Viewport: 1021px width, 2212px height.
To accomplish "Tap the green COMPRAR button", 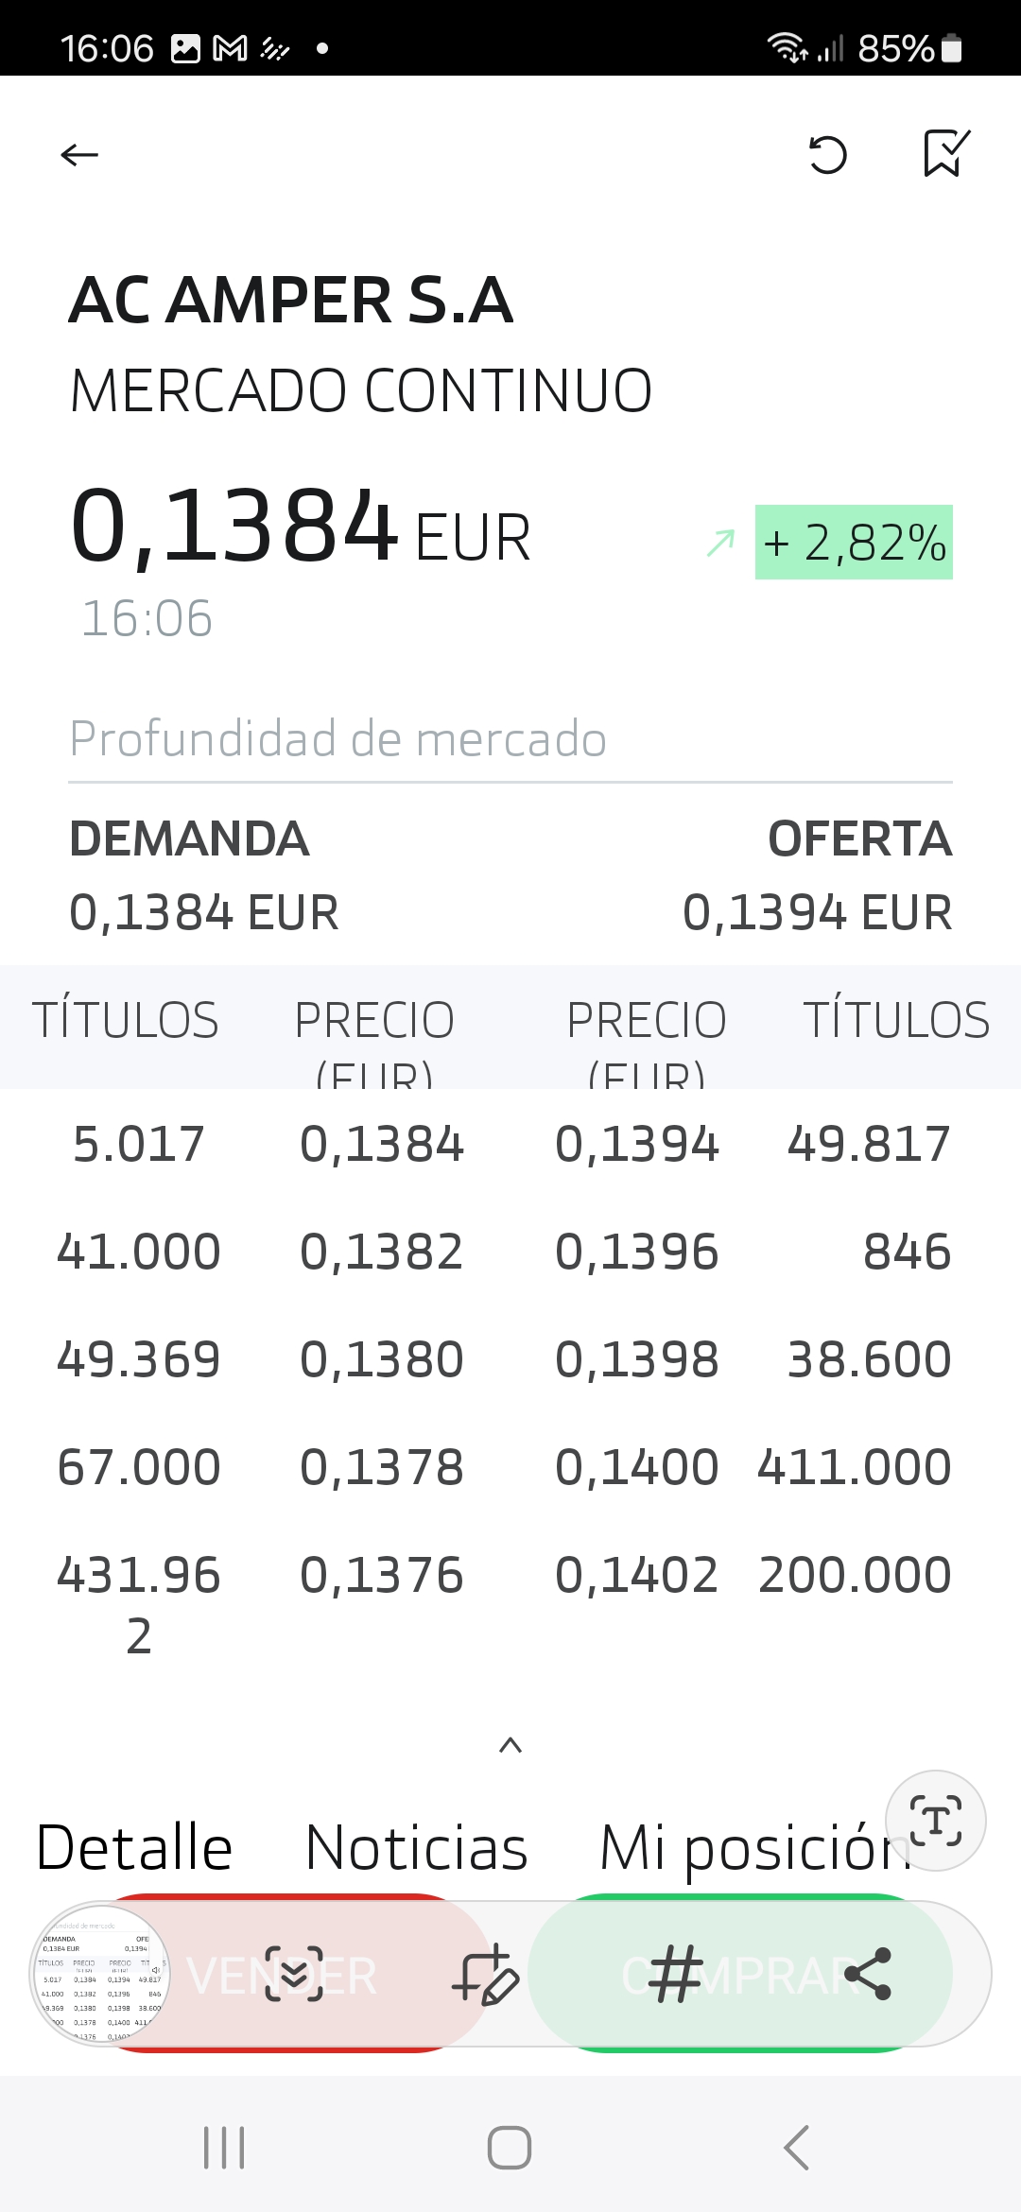I will click(740, 1974).
